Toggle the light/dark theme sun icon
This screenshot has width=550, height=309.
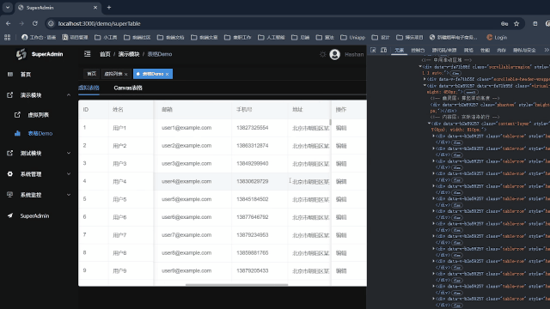click(x=323, y=54)
